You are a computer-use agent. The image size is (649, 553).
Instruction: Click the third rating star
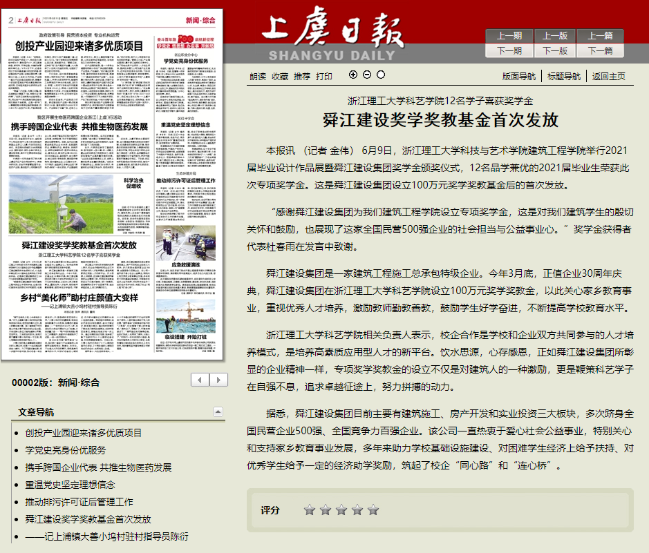click(x=341, y=510)
